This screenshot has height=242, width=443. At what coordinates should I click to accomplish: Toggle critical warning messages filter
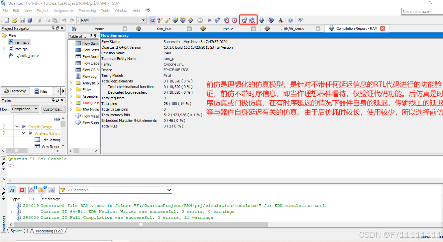tap(32, 190)
